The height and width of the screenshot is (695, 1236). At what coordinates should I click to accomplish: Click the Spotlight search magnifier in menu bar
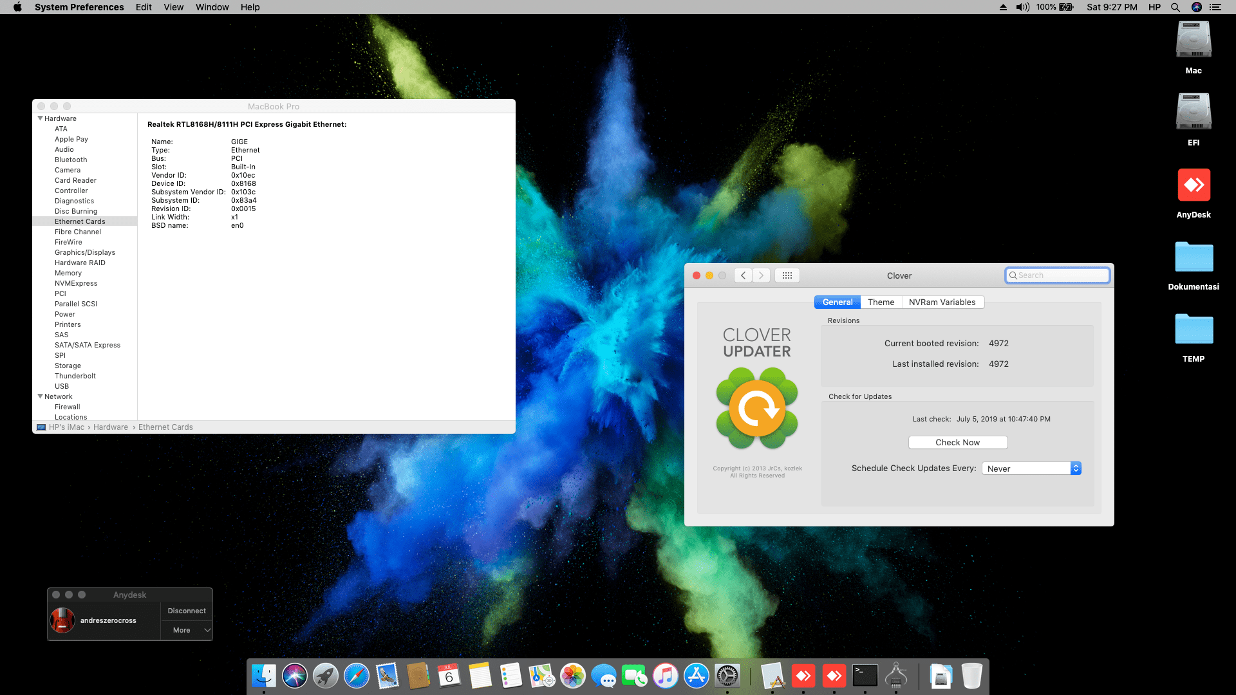tap(1175, 7)
